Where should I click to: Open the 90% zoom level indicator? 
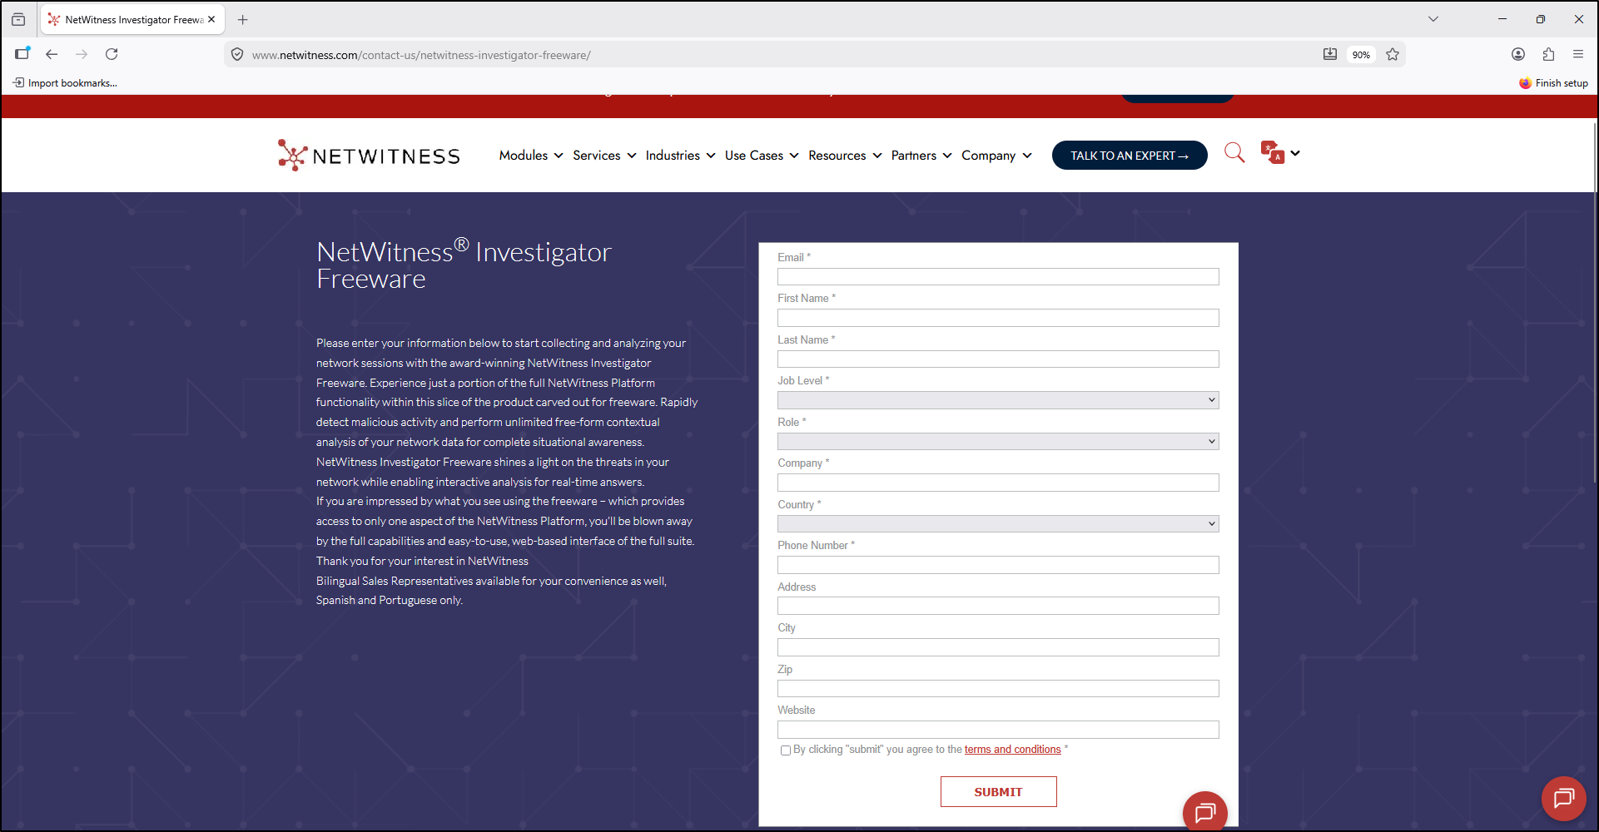[x=1361, y=55]
